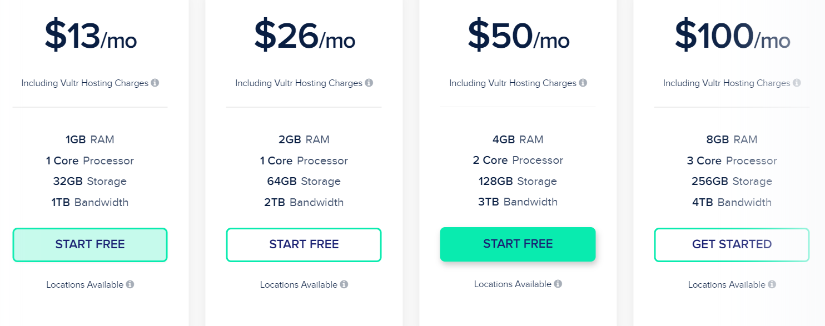Click Locations Available text under $13 plan
825x326 pixels.
pyautogui.click(x=85, y=284)
